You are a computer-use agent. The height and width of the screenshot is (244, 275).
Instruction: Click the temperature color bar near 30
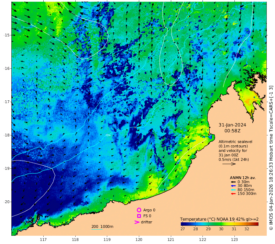pyautogui.click(x=221, y=224)
